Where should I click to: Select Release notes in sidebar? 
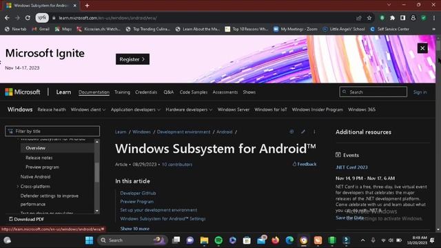(39, 158)
